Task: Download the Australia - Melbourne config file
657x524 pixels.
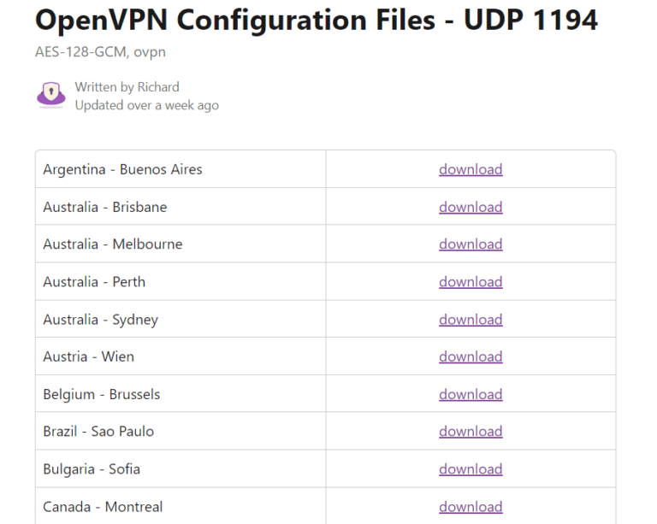Action: pyautogui.click(x=471, y=244)
